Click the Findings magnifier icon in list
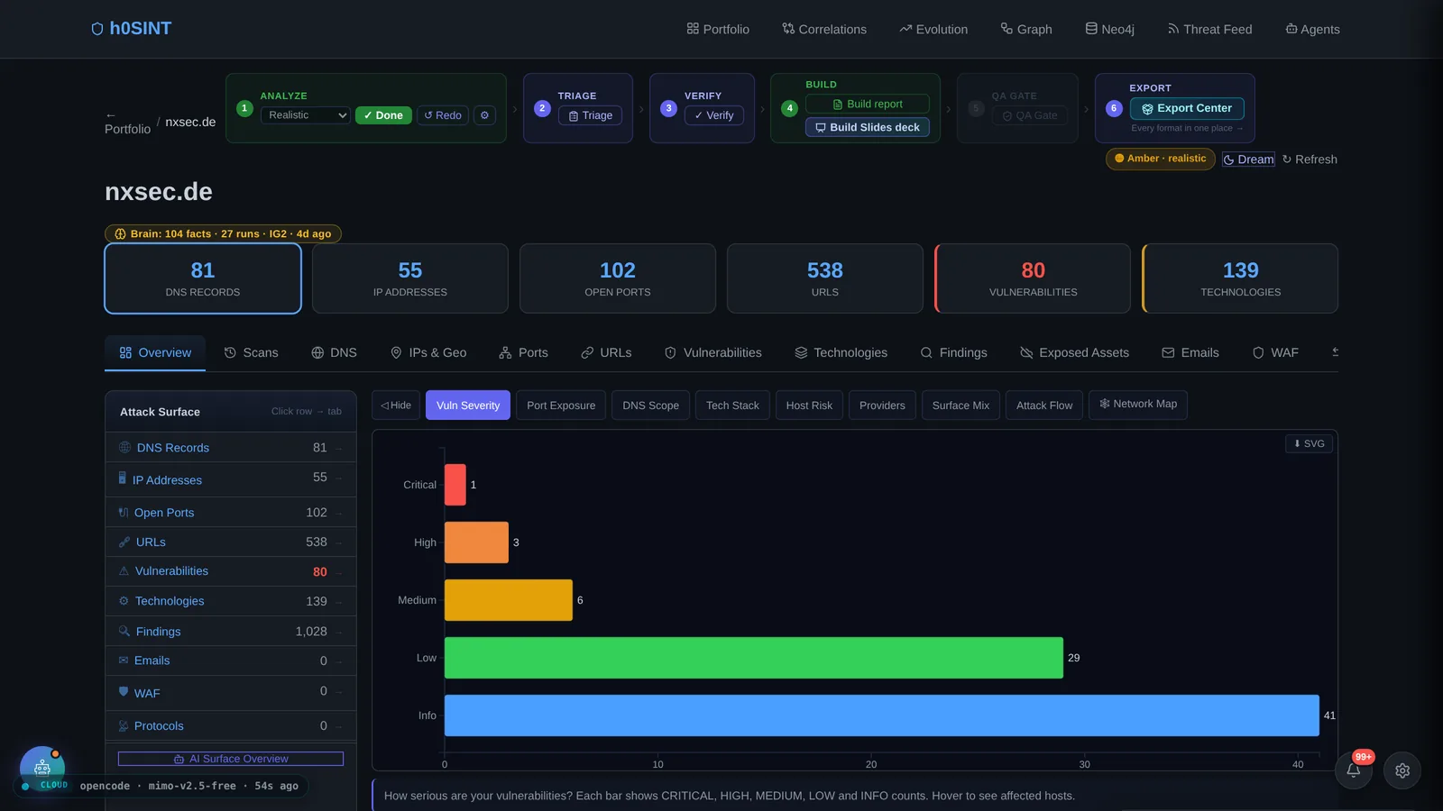Viewport: 1443px width, 811px height. (124, 631)
